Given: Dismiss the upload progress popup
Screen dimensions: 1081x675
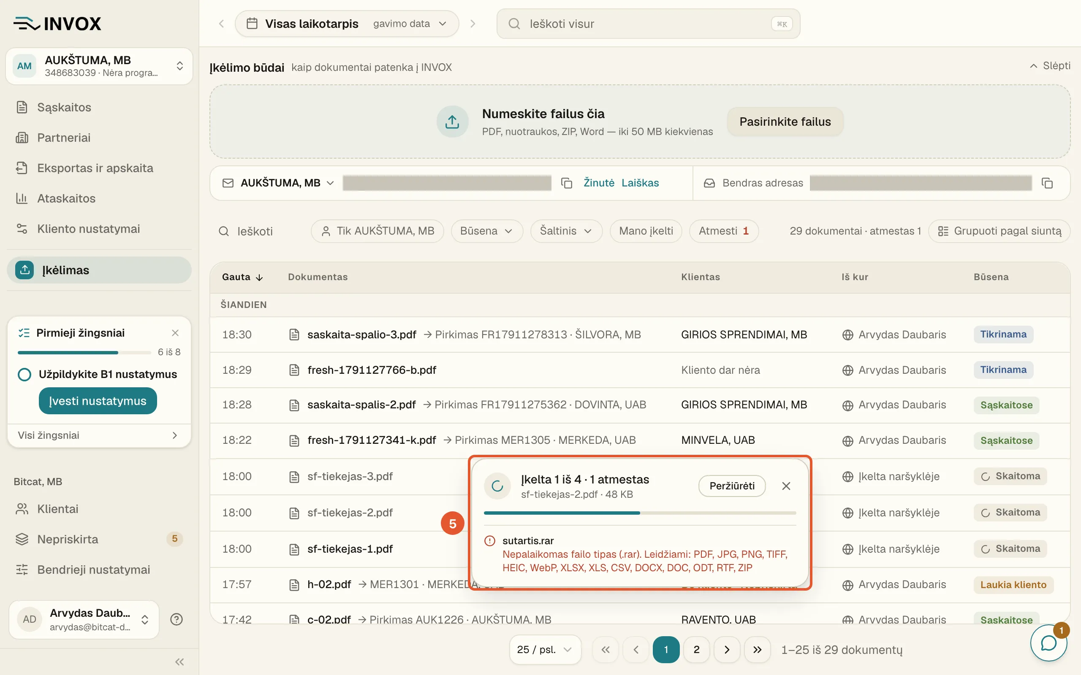Looking at the screenshot, I should [786, 486].
